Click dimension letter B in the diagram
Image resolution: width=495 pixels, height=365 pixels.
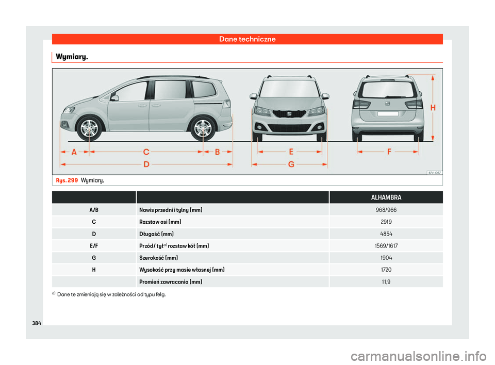(x=218, y=152)
